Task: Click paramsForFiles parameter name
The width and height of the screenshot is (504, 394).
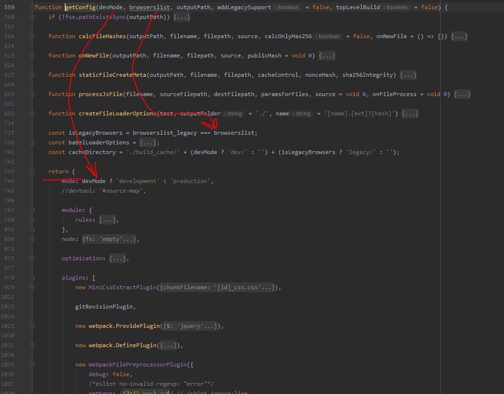Action: click(x=284, y=94)
